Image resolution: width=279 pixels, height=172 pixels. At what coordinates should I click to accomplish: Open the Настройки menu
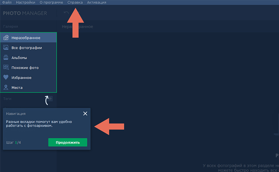[x=26, y=3]
